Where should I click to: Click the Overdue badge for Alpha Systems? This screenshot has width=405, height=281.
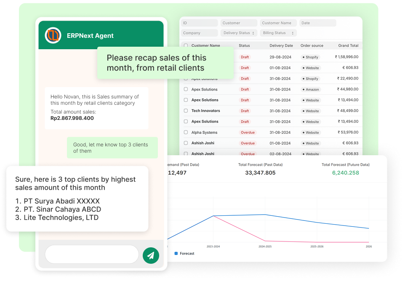(x=248, y=133)
